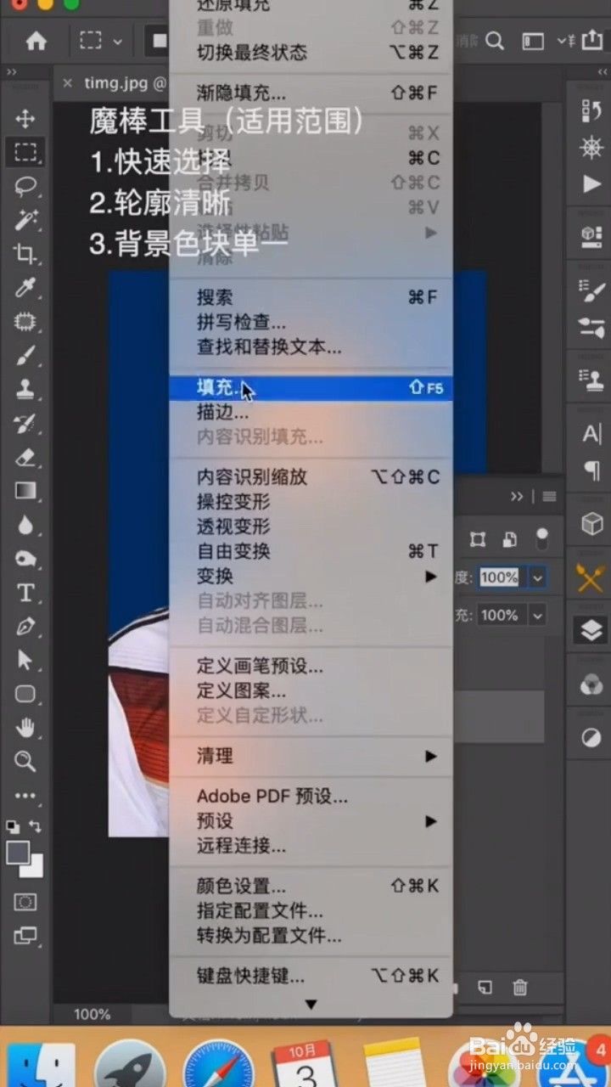Select the Path Selection arrow tool
Screen dimensions: 611x1087
pyautogui.click(x=25, y=660)
